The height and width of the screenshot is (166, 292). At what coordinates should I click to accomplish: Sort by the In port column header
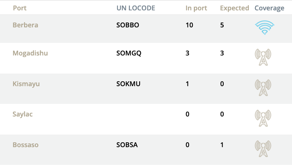tap(196, 8)
